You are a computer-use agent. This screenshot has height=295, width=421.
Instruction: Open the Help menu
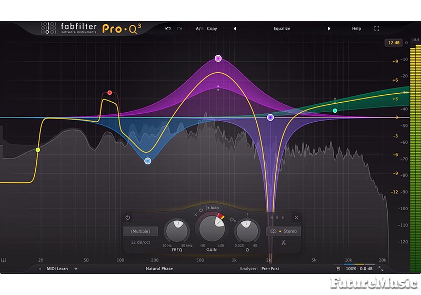pos(356,28)
